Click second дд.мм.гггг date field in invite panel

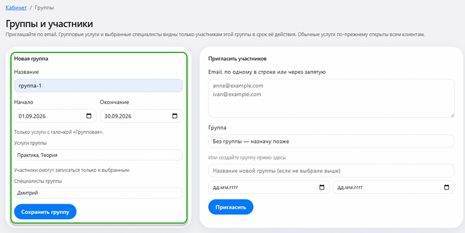(x=394, y=187)
